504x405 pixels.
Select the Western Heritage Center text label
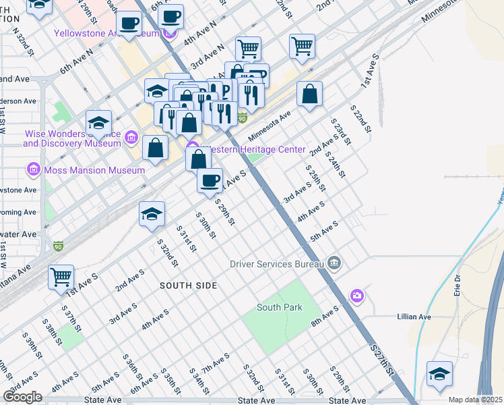tap(251, 148)
